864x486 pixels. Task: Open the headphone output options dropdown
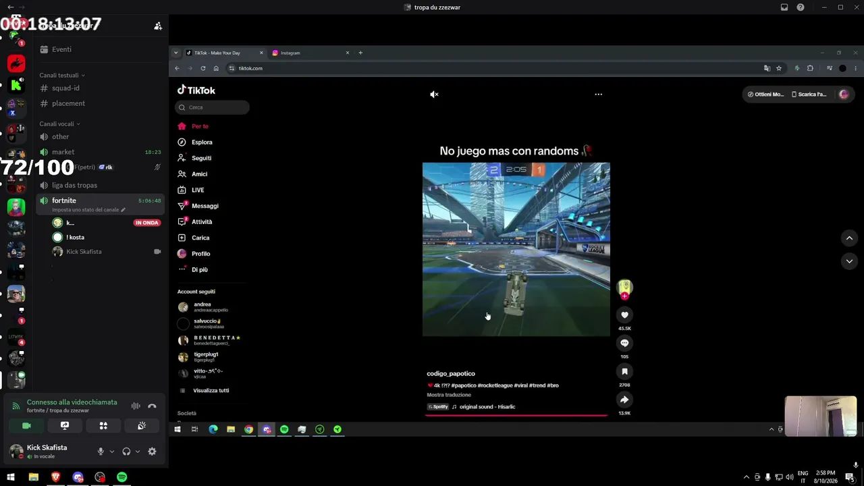[138, 452]
